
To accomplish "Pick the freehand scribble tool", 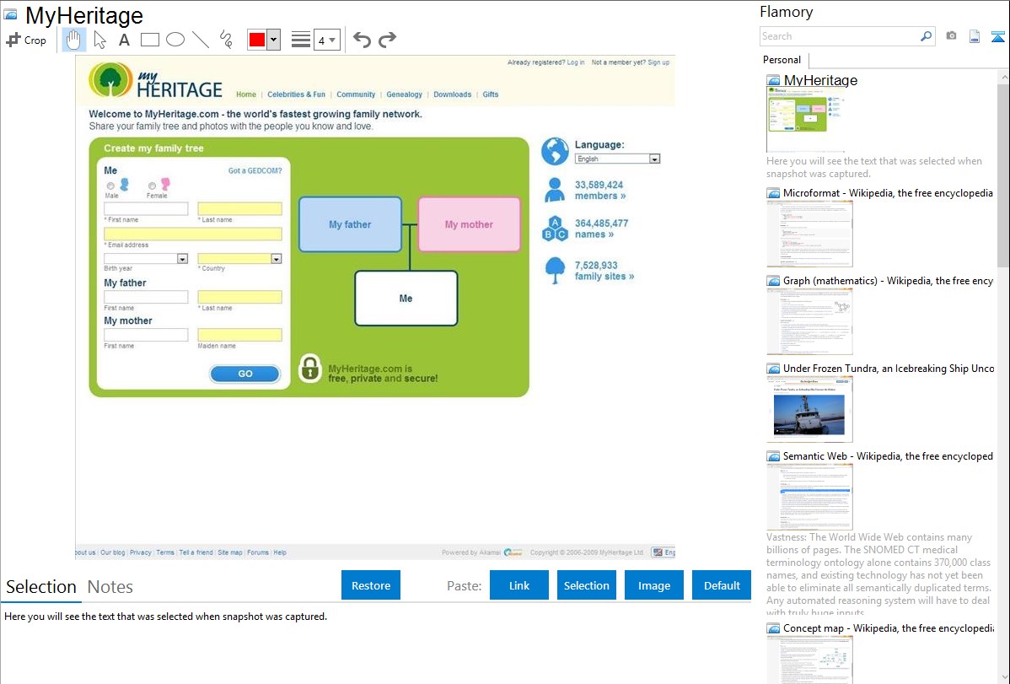I will coord(225,40).
